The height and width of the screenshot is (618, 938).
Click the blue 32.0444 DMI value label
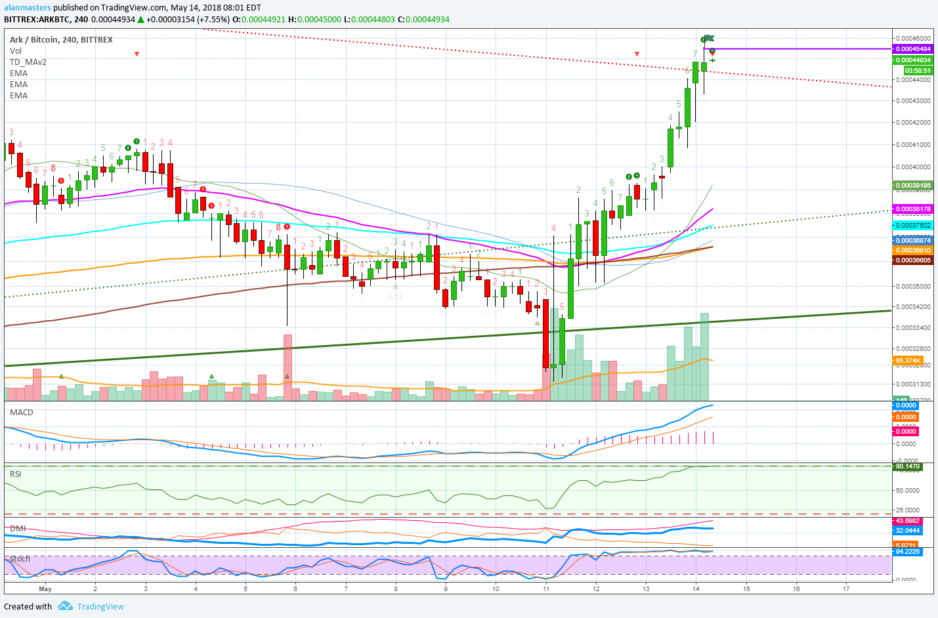pos(908,530)
